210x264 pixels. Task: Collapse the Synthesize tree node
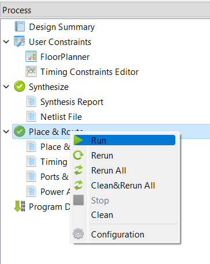(6, 86)
